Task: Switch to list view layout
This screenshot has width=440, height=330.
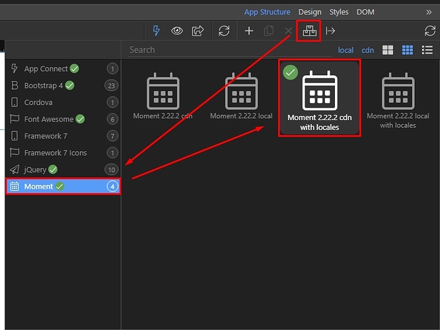Action: click(427, 50)
